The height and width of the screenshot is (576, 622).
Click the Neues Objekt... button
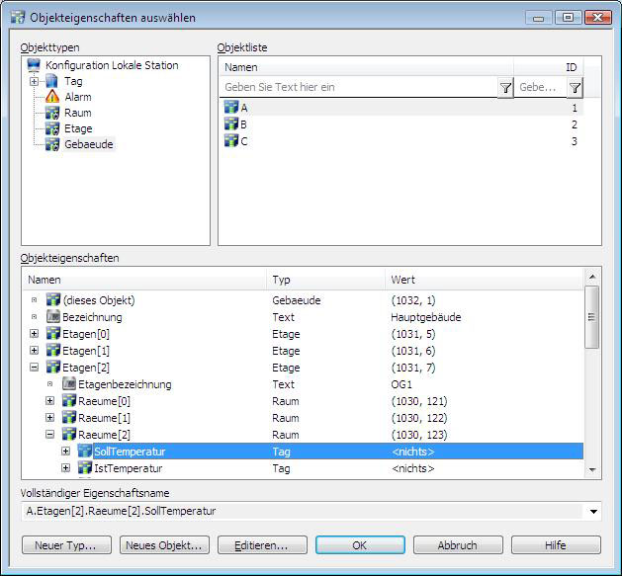(164, 545)
